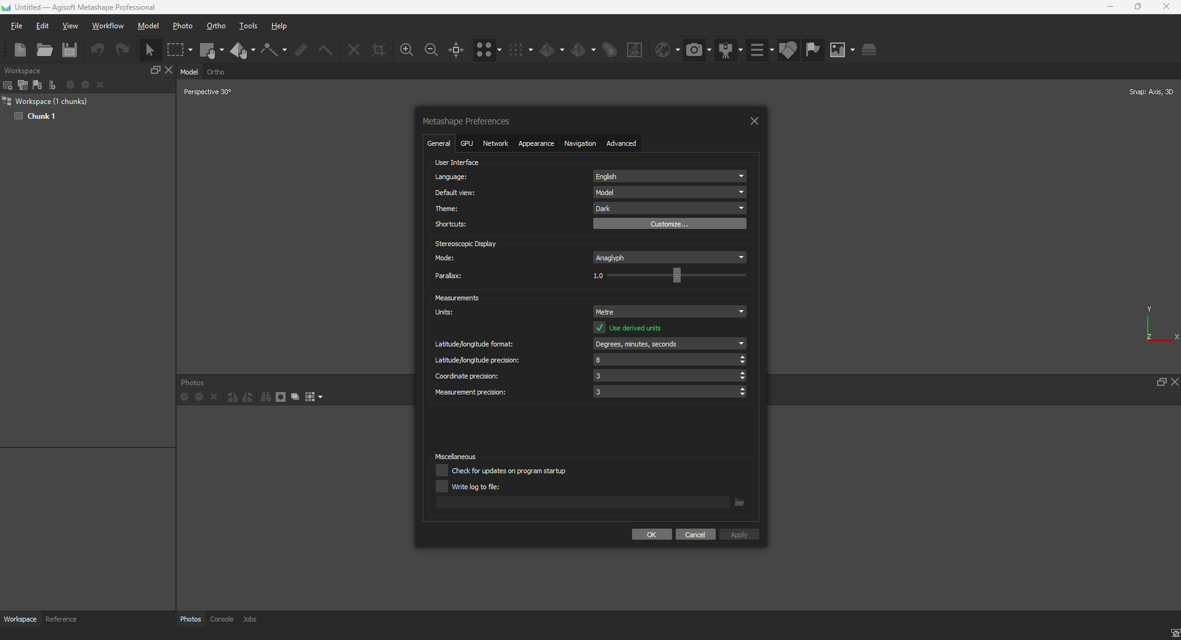
Task: Change Photos pane view mode grid icon
Action: pos(310,397)
